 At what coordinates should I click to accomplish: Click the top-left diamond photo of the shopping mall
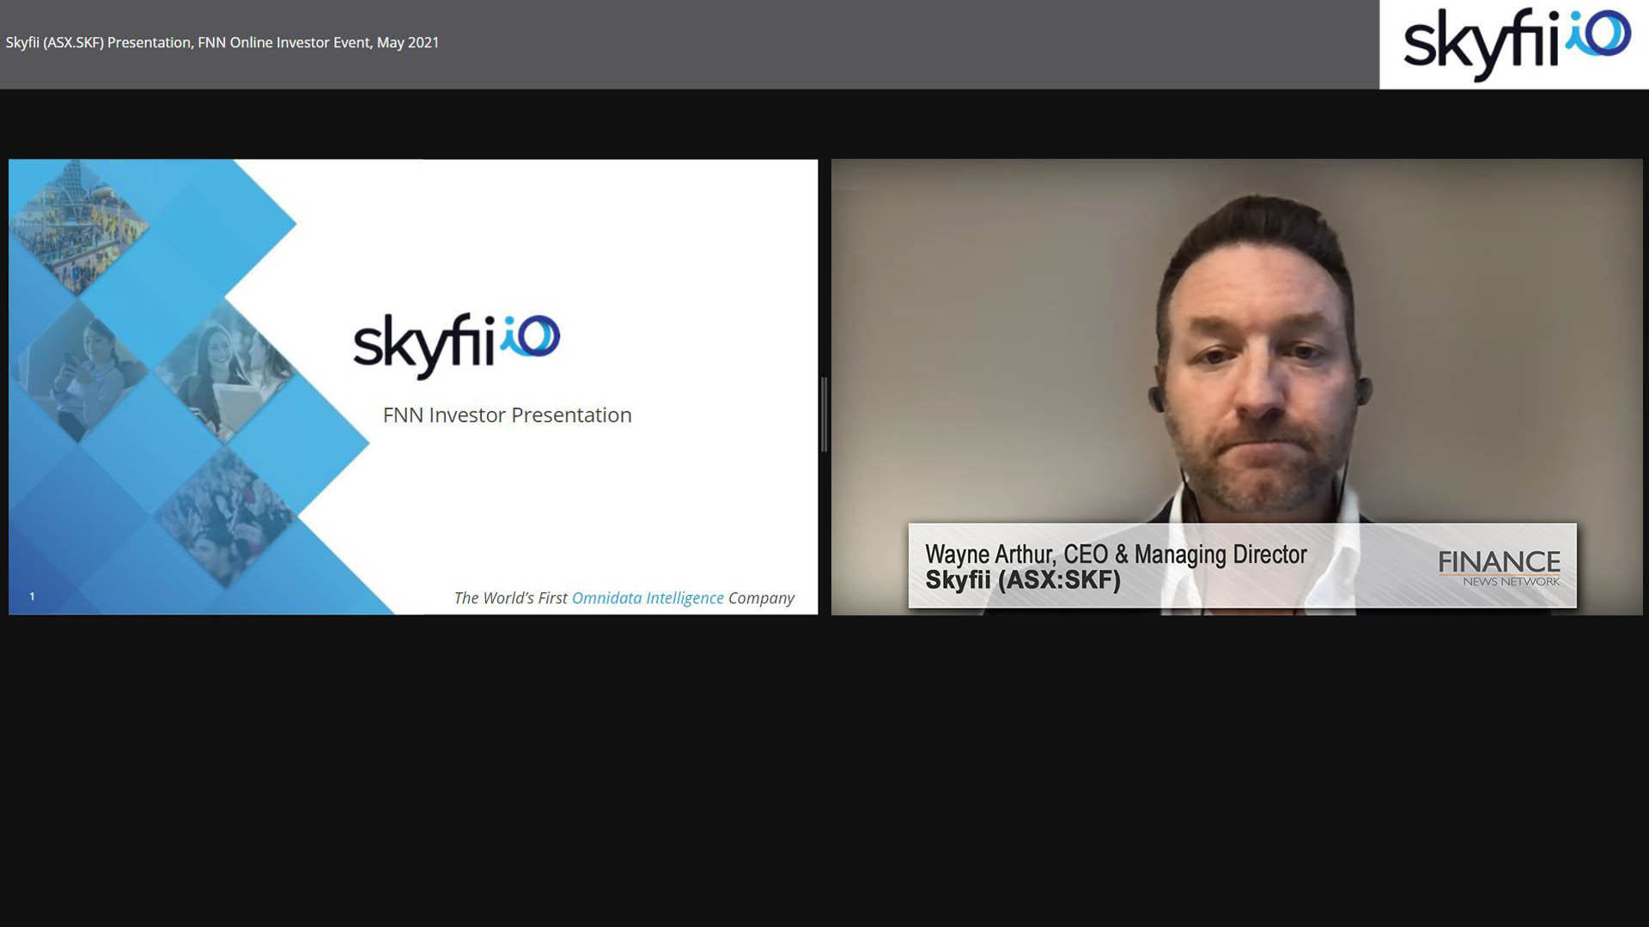tap(78, 227)
